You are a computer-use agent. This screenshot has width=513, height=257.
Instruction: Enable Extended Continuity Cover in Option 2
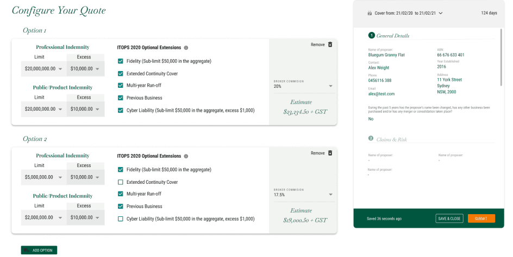point(121,182)
